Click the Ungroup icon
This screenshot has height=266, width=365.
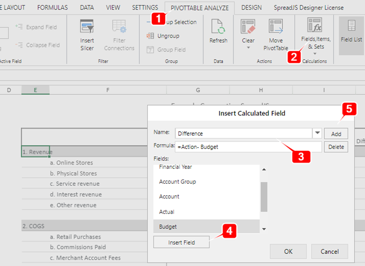point(150,36)
